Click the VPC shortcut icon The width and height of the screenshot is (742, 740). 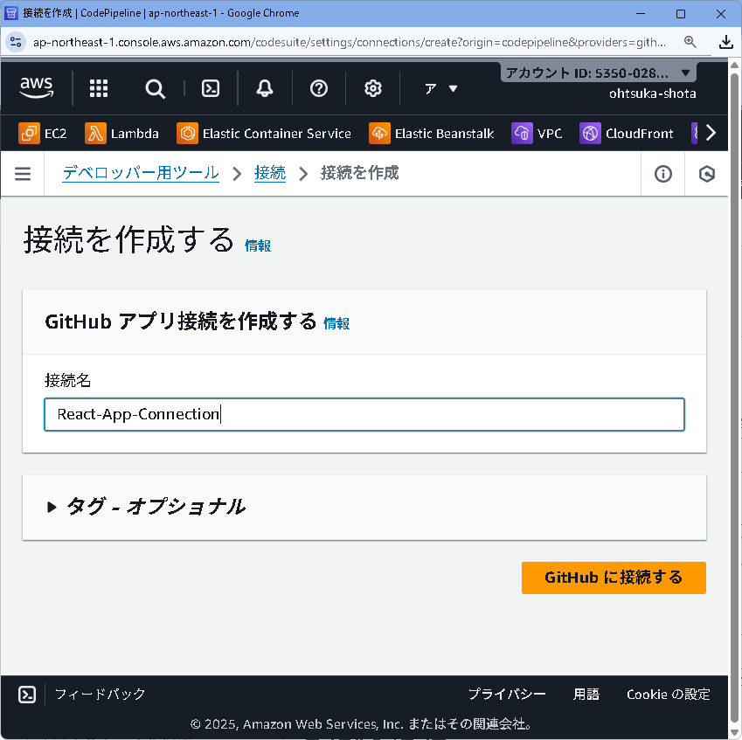(521, 133)
